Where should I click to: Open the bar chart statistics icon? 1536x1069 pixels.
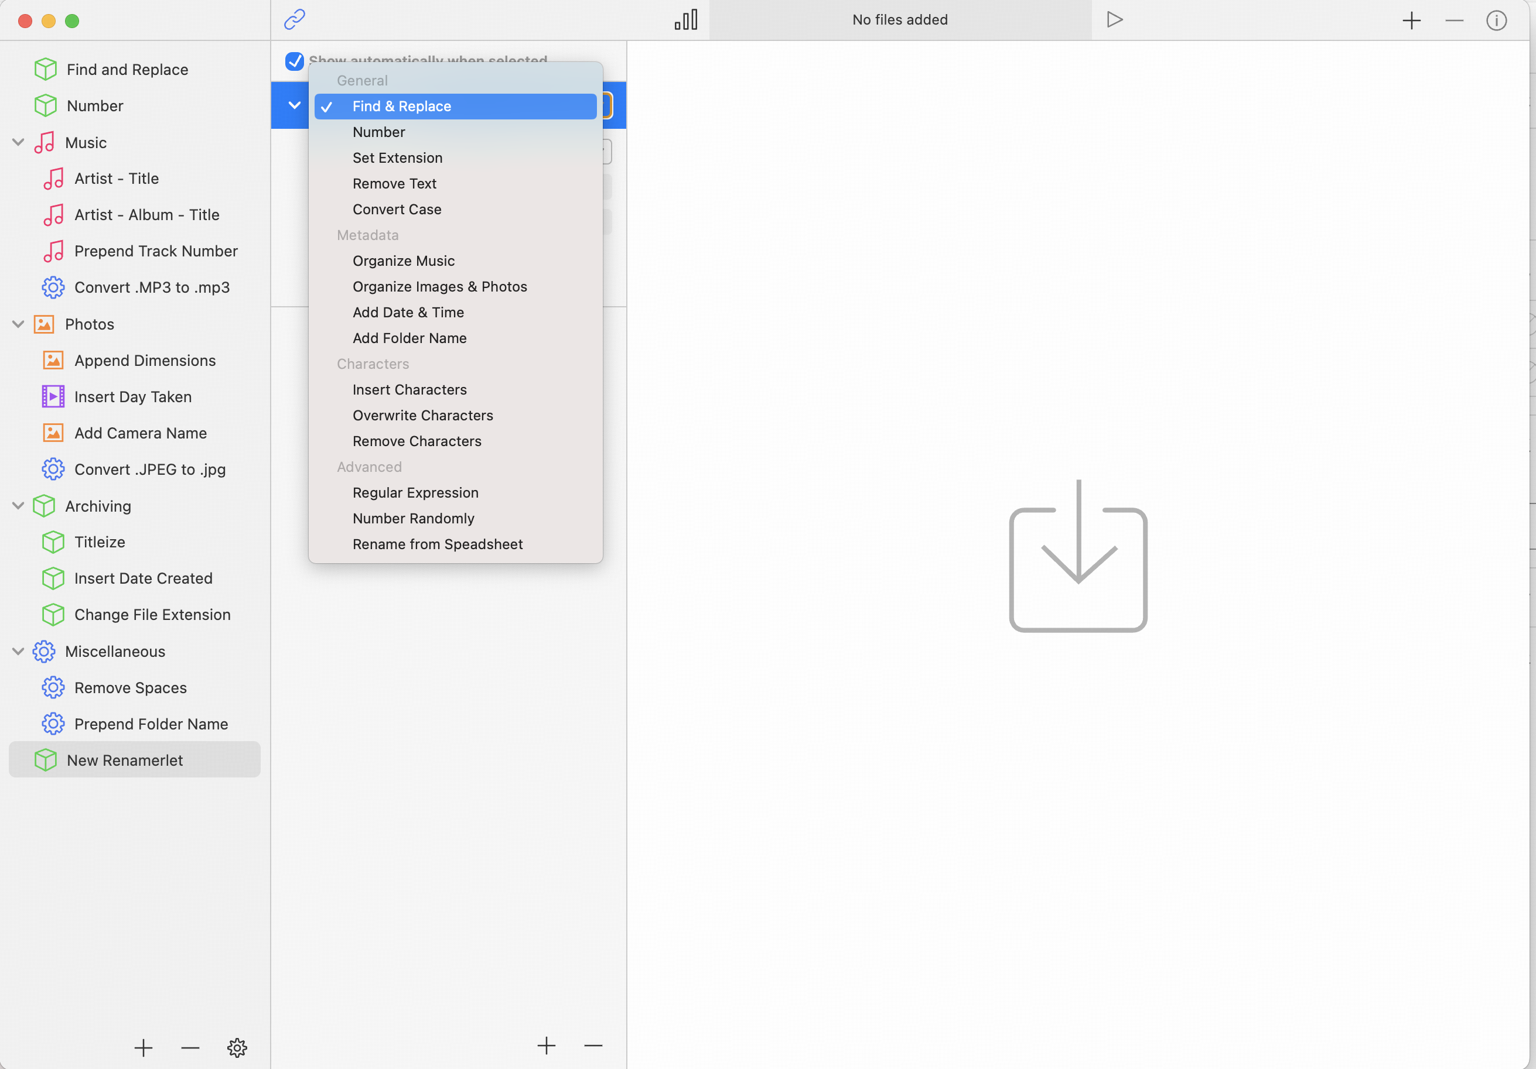tap(686, 19)
